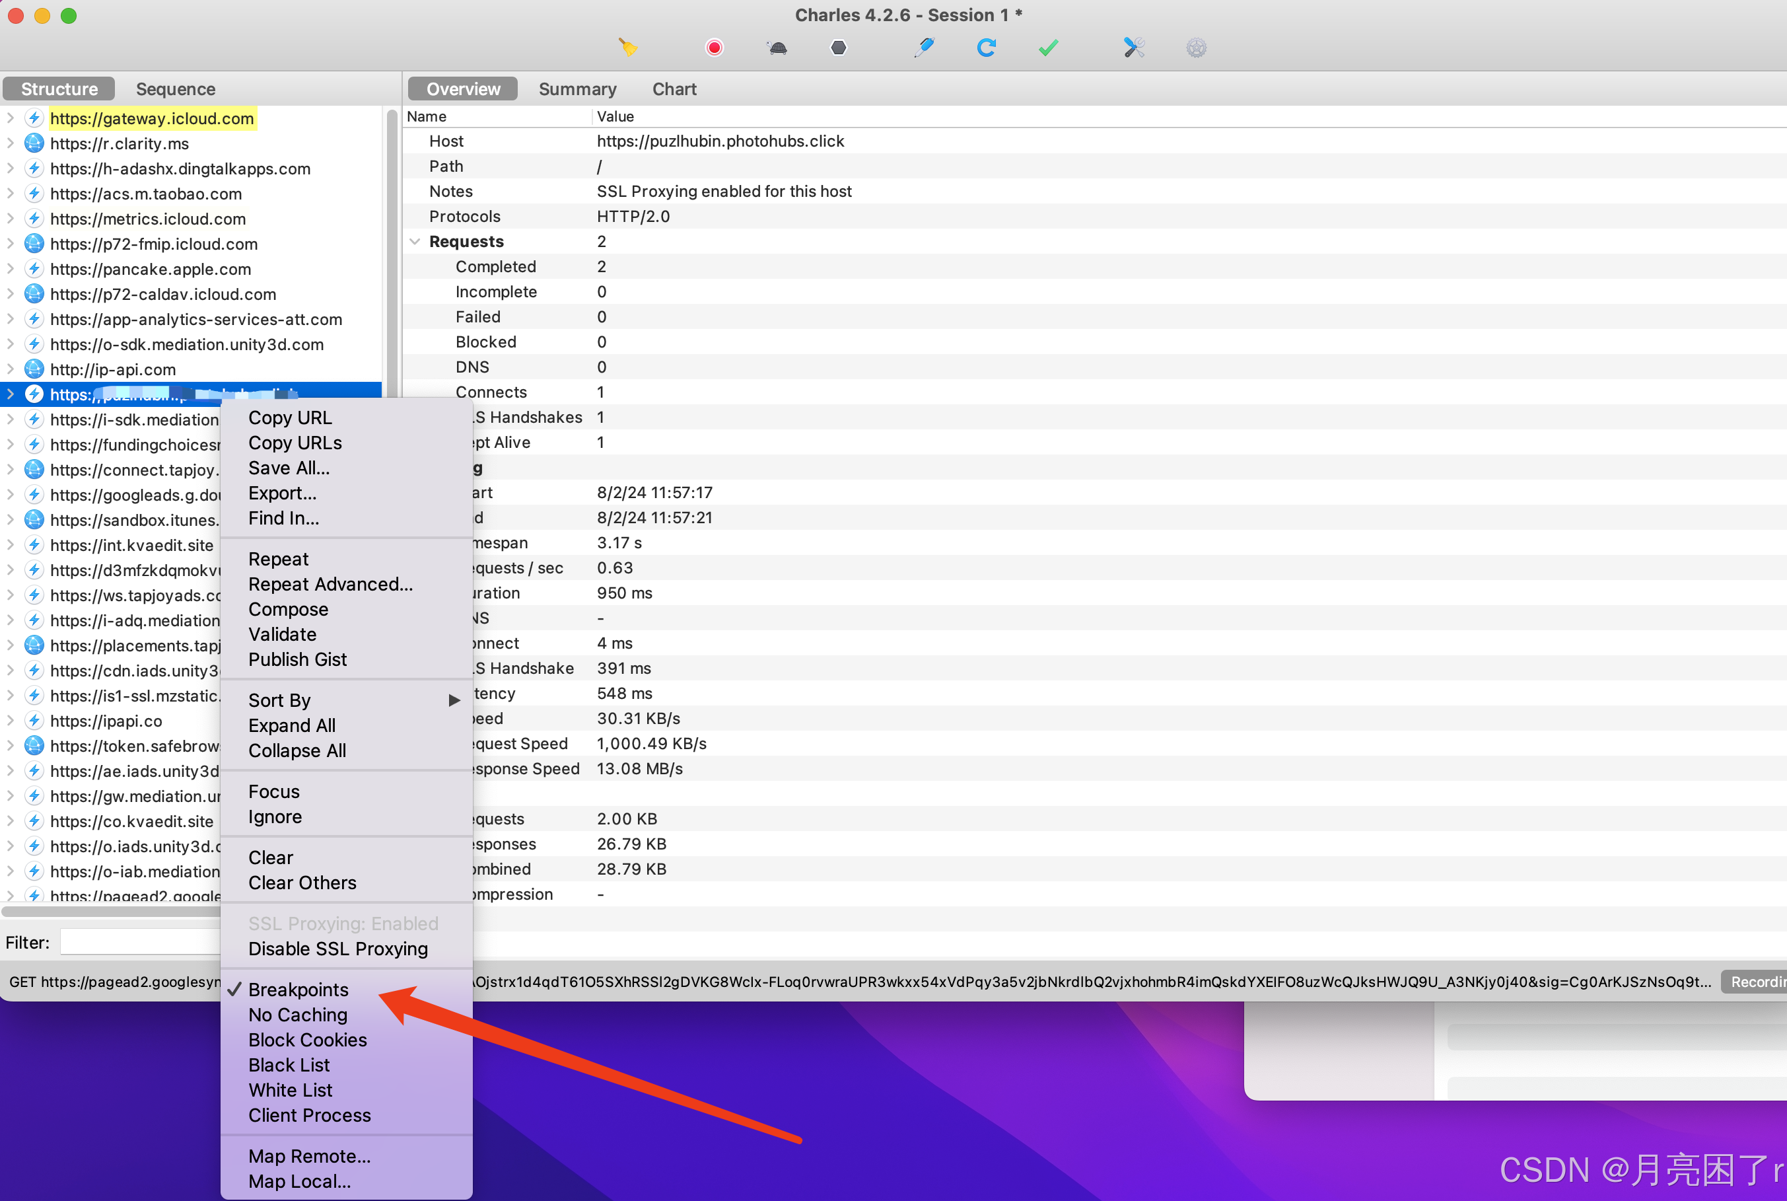
Task: Click the globe icon beside ip-api.com
Action: (x=34, y=369)
